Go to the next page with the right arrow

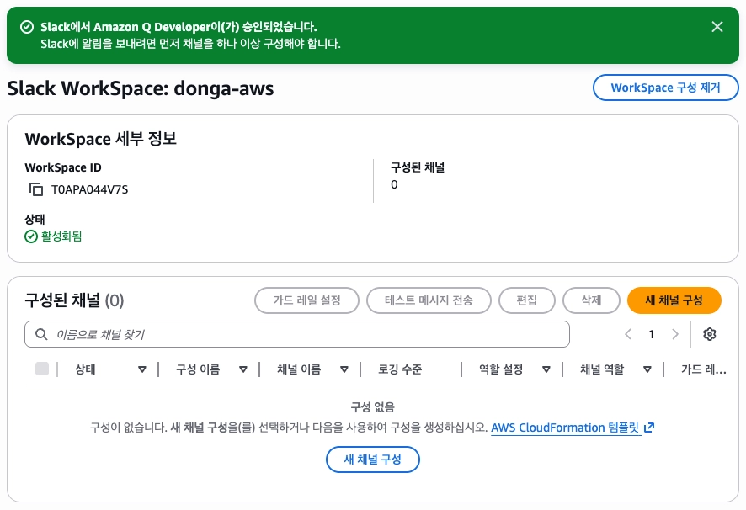coord(674,334)
